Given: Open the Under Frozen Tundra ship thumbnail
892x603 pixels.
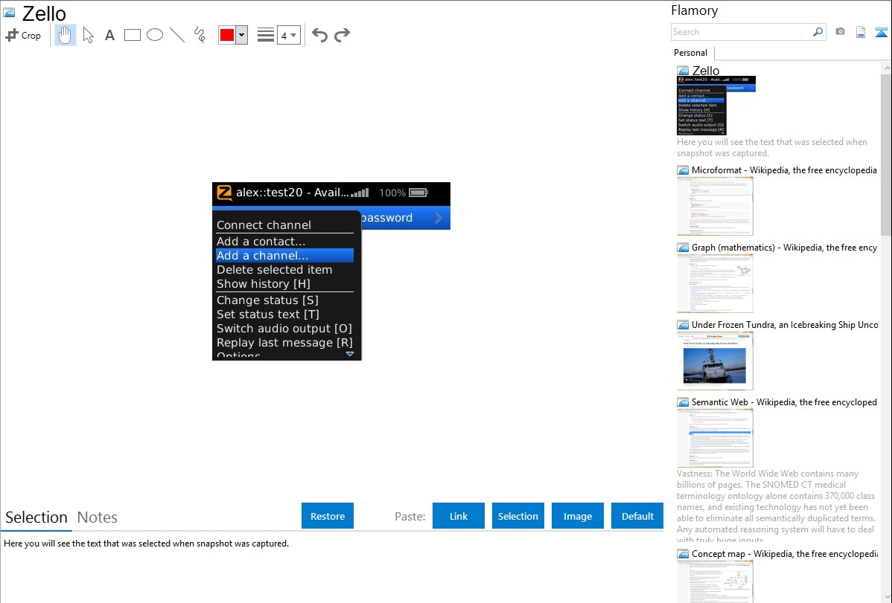Looking at the screenshot, I should coord(715,361).
